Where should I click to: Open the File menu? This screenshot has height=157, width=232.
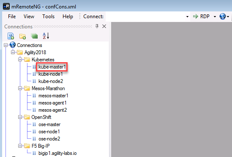click(12, 17)
